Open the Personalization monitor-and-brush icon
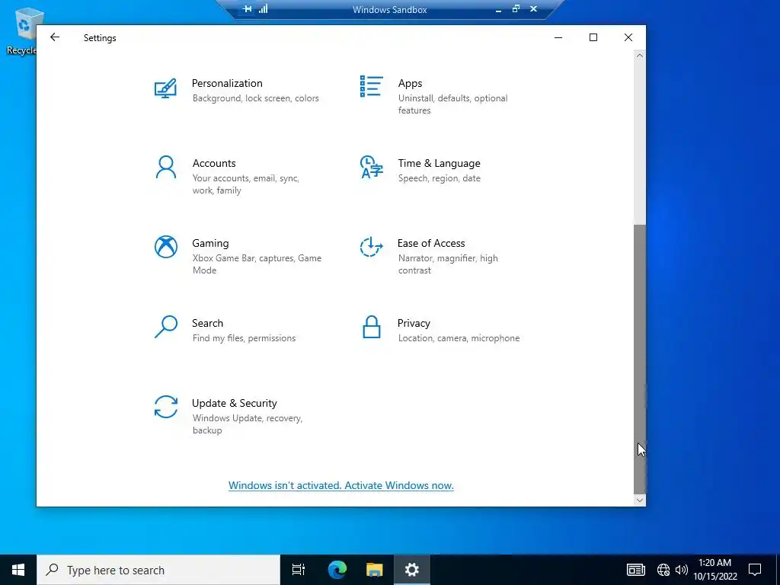Viewport: 780px width, 585px height. pyautogui.click(x=165, y=88)
